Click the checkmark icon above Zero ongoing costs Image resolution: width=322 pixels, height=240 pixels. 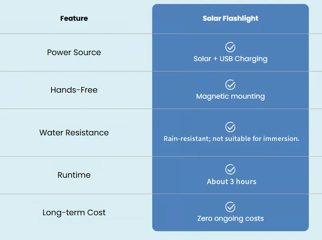(x=230, y=207)
